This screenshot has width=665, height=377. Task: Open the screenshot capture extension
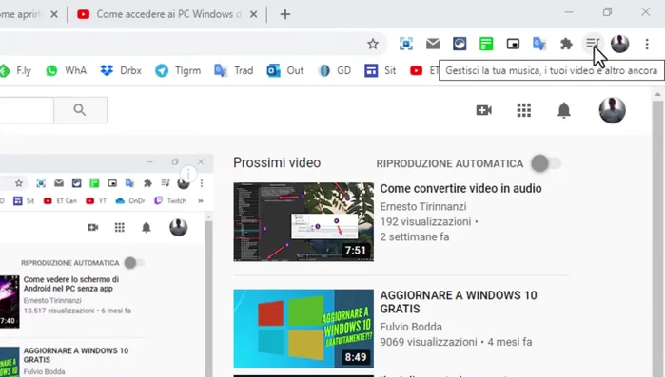(x=406, y=44)
